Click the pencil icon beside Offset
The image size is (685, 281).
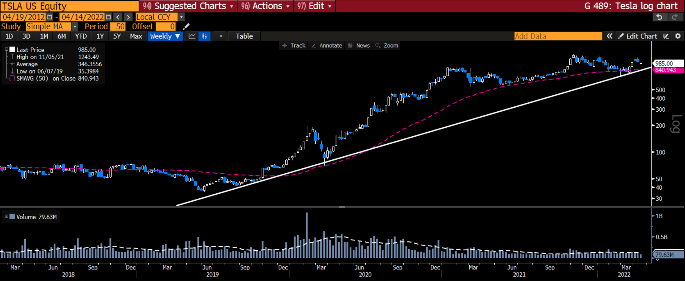click(186, 26)
